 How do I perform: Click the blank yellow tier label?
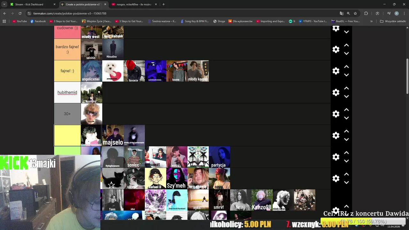67,135
